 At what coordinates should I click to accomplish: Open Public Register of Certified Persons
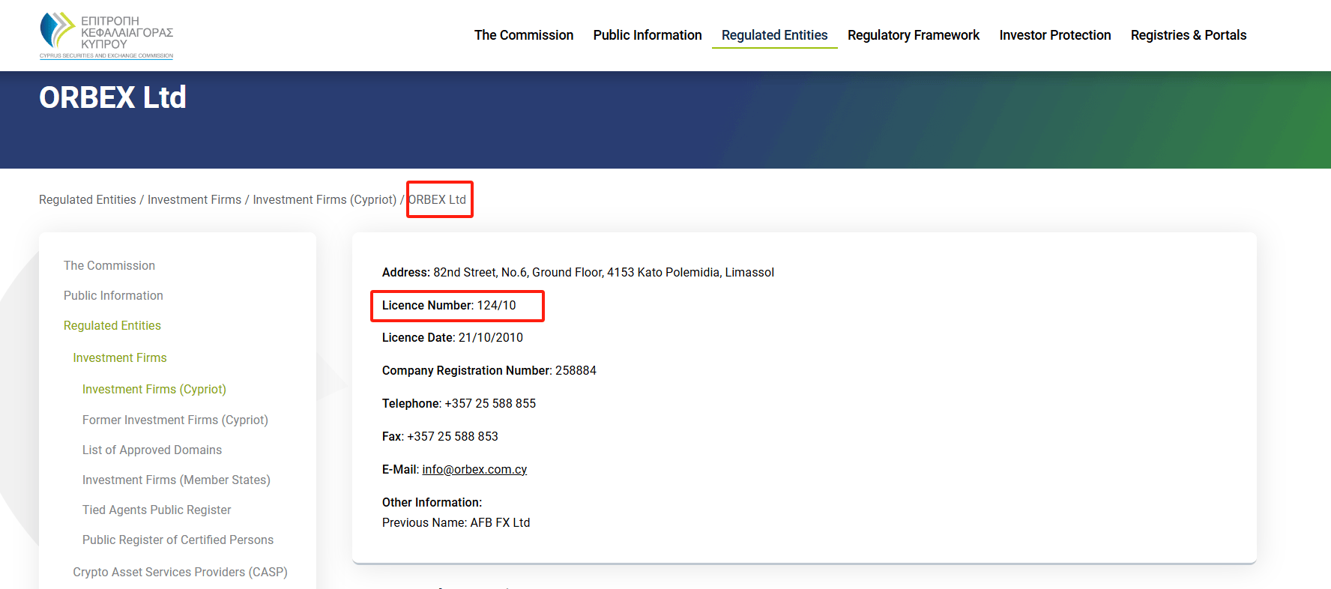click(x=178, y=540)
